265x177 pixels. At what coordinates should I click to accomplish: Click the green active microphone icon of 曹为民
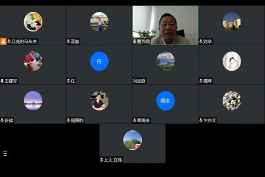coord(135,42)
